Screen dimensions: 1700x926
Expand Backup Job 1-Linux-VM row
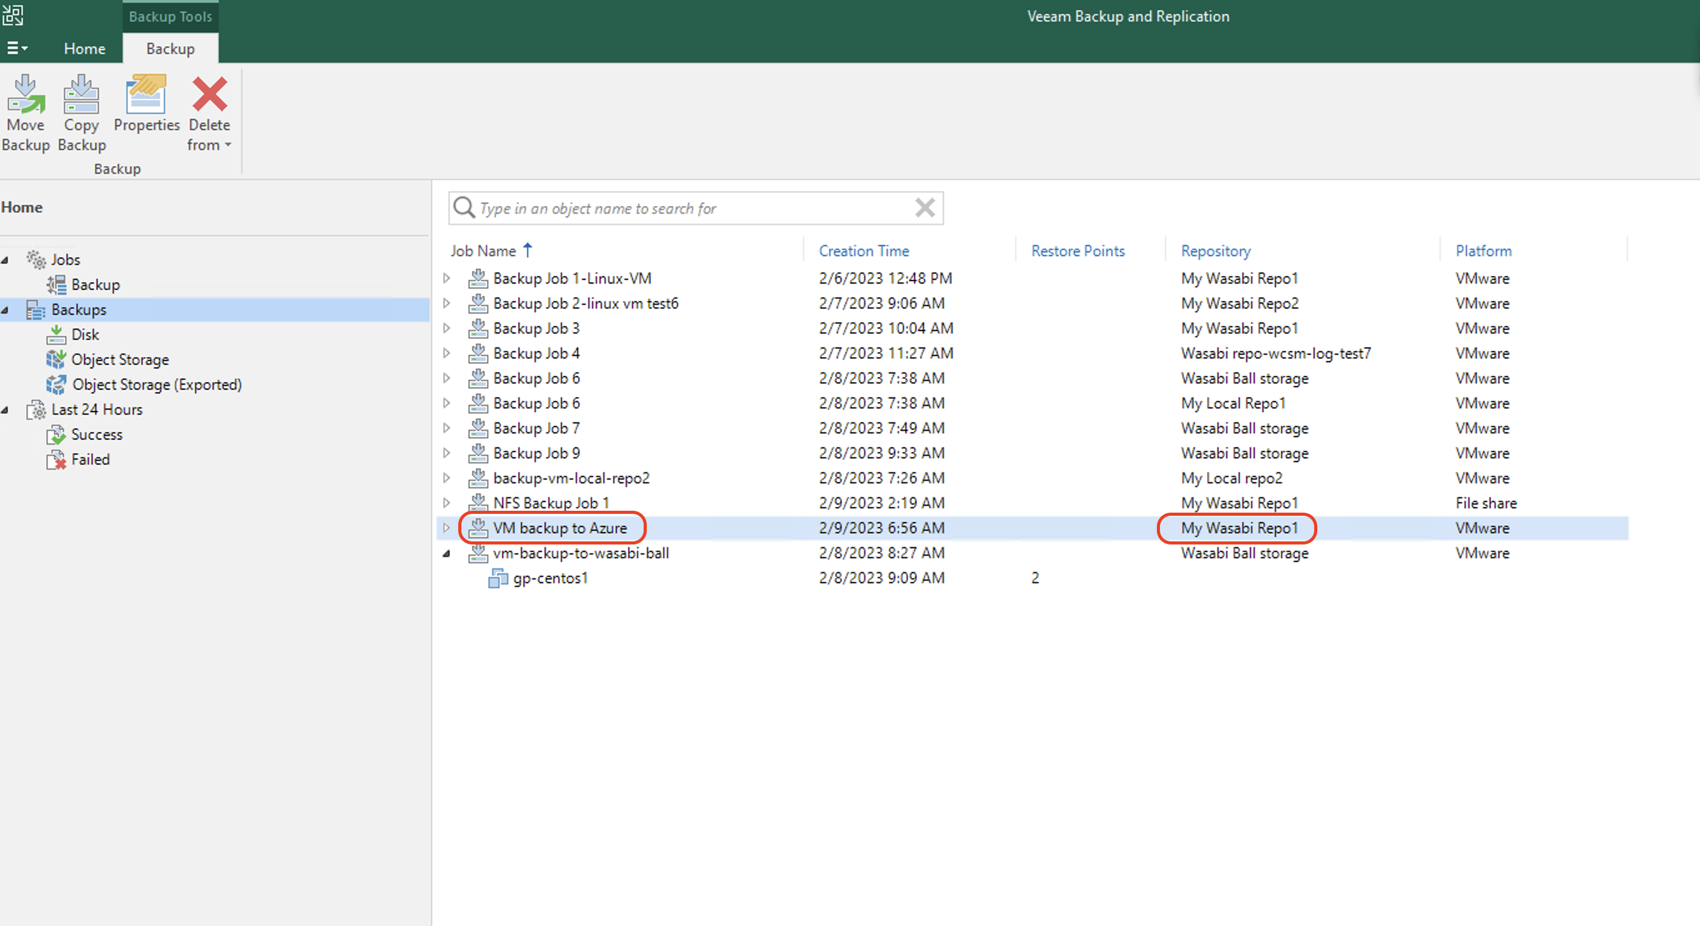click(447, 278)
